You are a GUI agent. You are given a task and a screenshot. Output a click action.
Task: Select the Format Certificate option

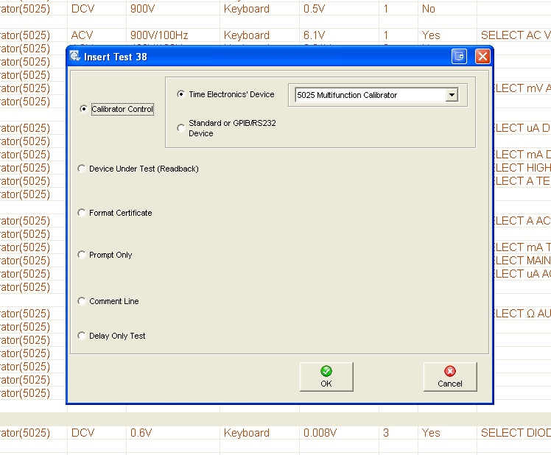click(82, 213)
